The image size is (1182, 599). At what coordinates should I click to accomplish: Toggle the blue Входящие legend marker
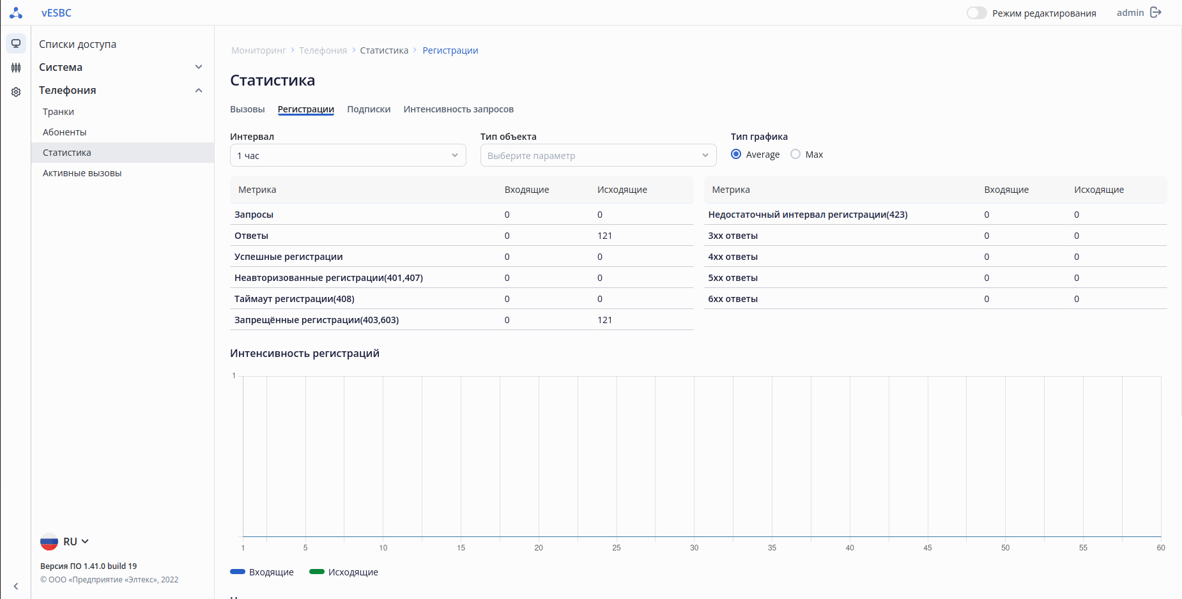[x=238, y=572]
